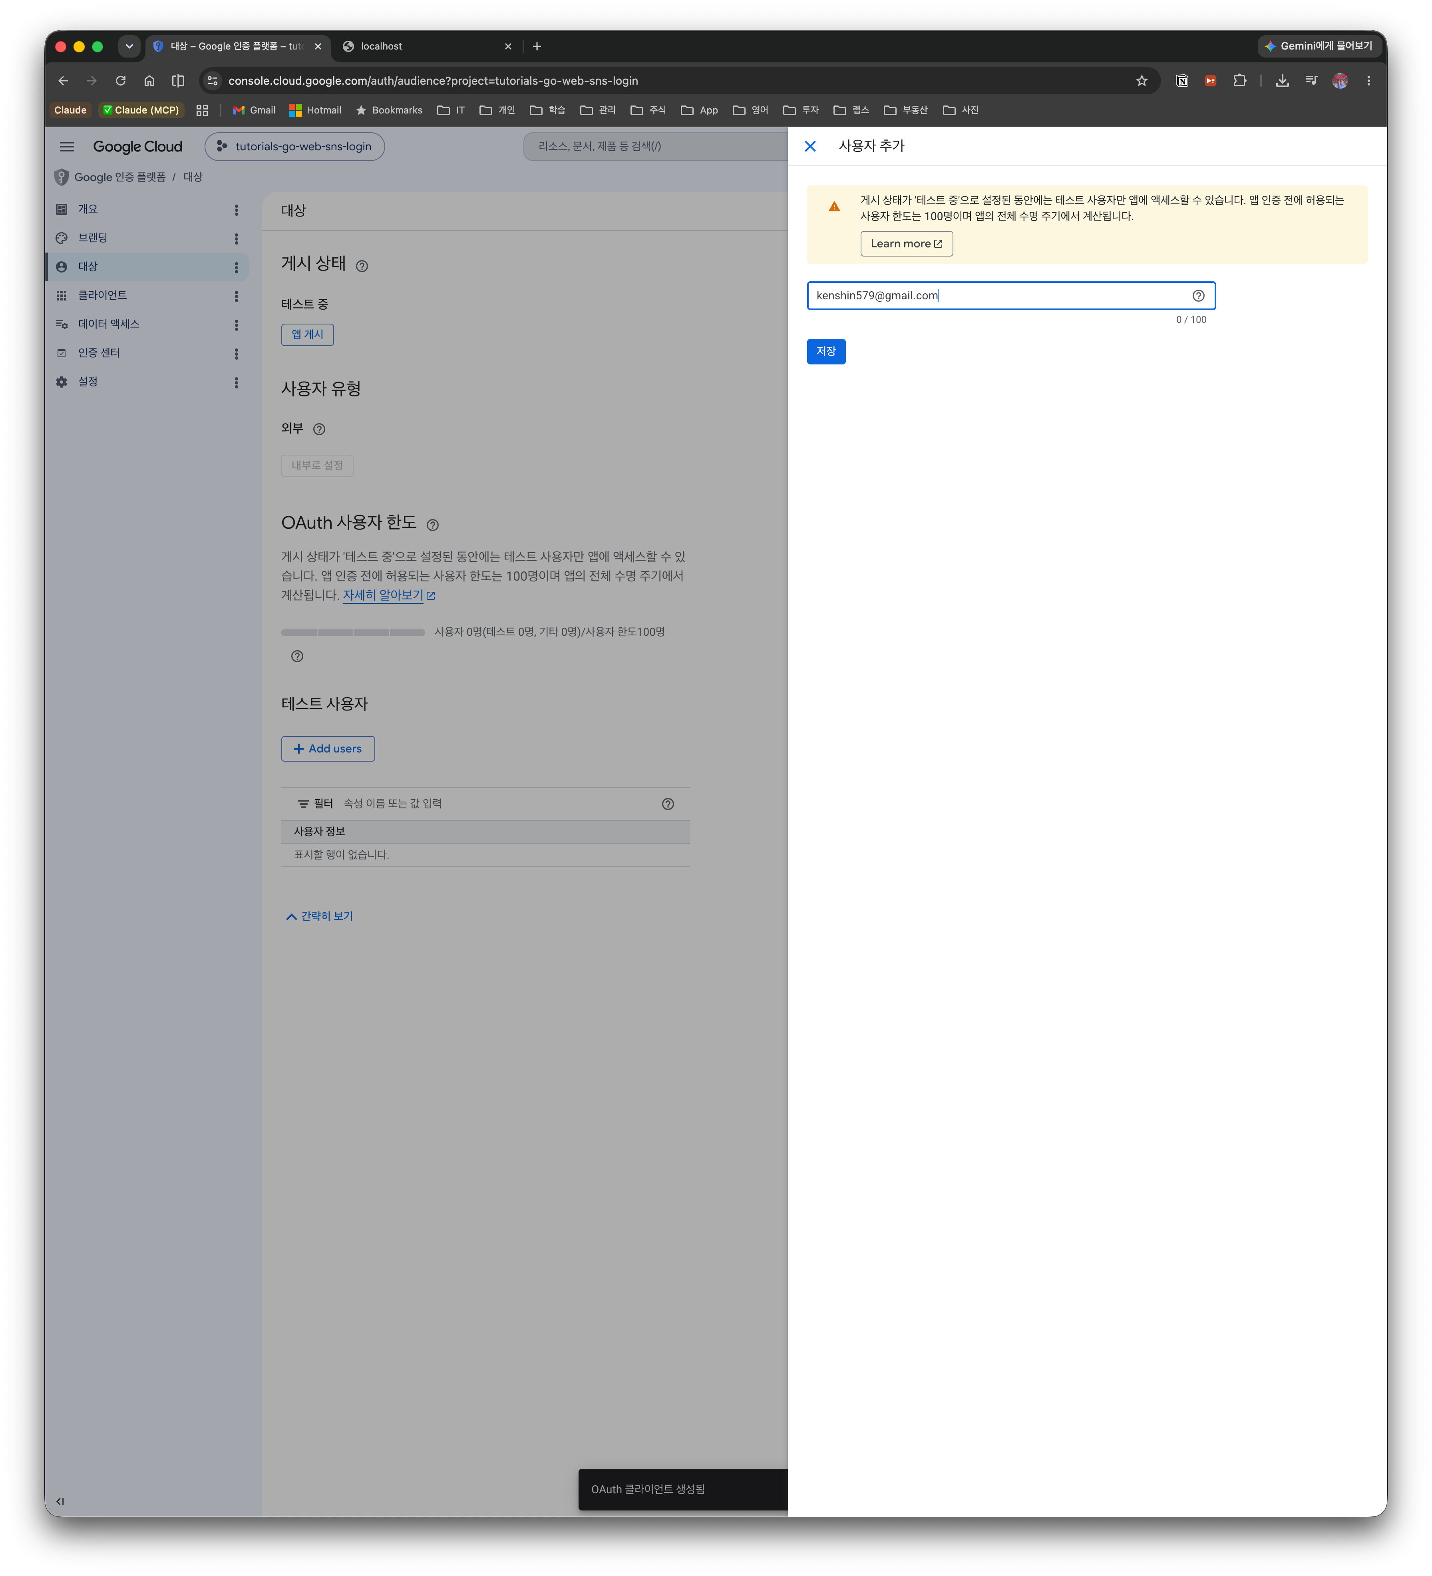
Task: Click the address bar URL
Action: click(433, 81)
